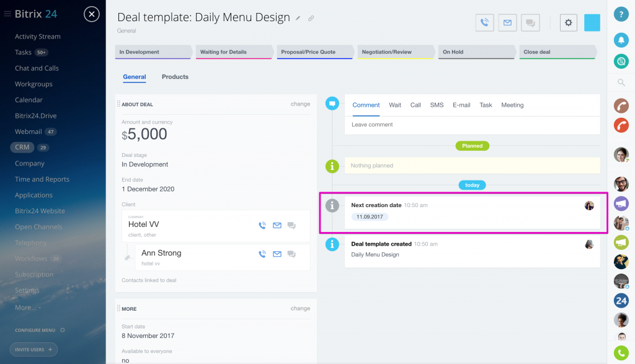Screen dimensions: 635x364
Task: Click the 11.09.2017 next creation date
Action: (370, 217)
